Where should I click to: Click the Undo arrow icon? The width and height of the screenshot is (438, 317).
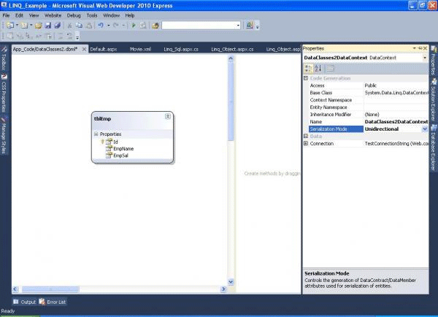pos(101,26)
